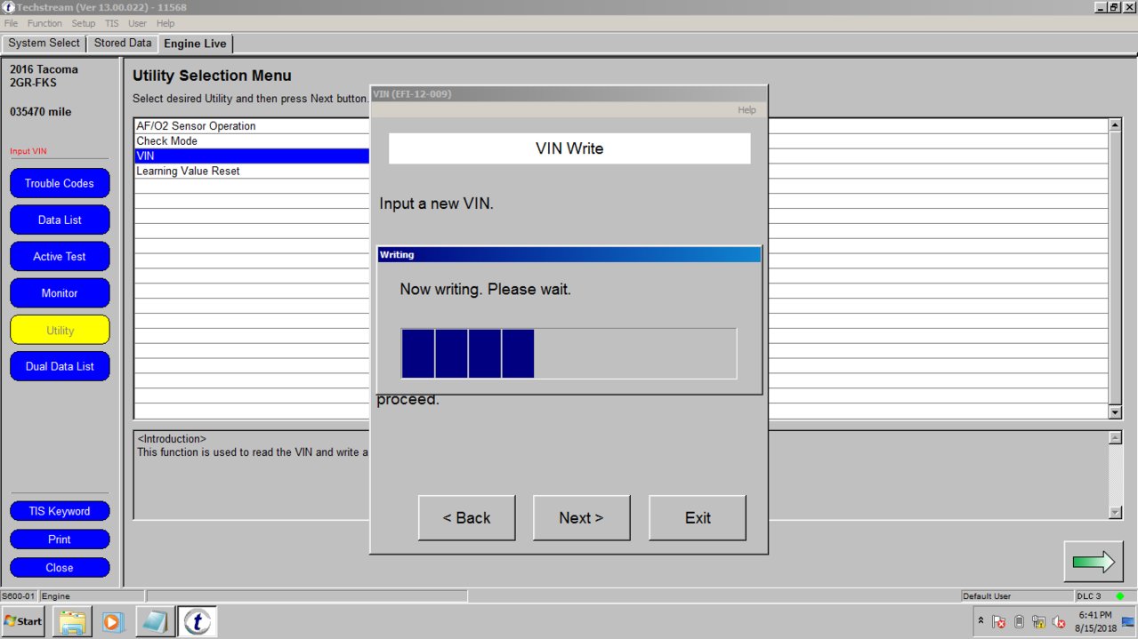Click utility list scrollbar down arrow

1116,412
